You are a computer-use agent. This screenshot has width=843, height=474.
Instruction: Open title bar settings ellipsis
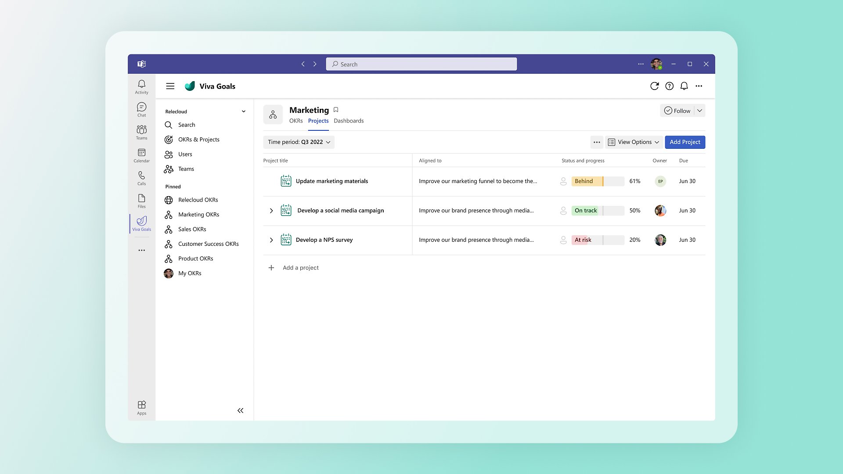tap(641, 64)
